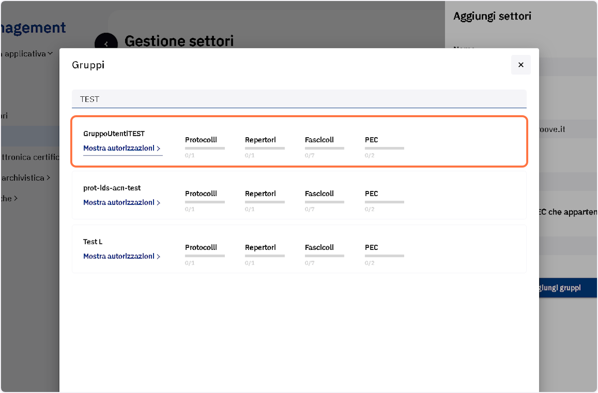Show autorizzazioni for prot-lds-acn-test

pos(122,202)
